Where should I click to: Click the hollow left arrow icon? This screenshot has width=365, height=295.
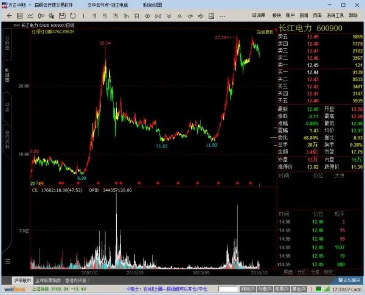click(x=190, y=16)
